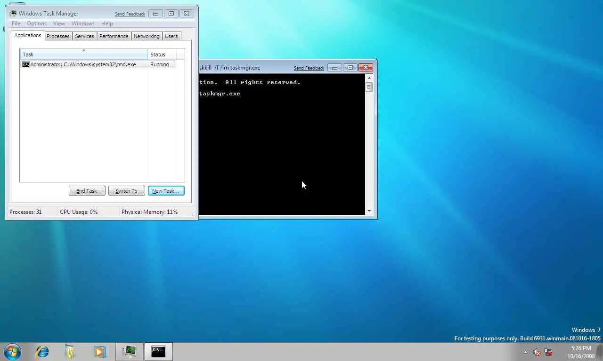
Task: Click the Running status cell
Action: [160, 64]
